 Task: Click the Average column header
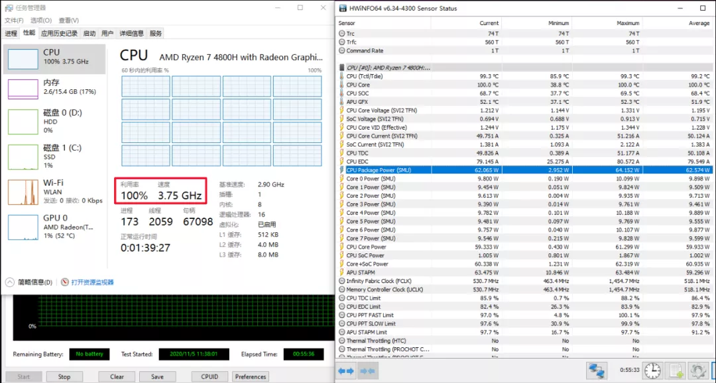tap(678, 22)
